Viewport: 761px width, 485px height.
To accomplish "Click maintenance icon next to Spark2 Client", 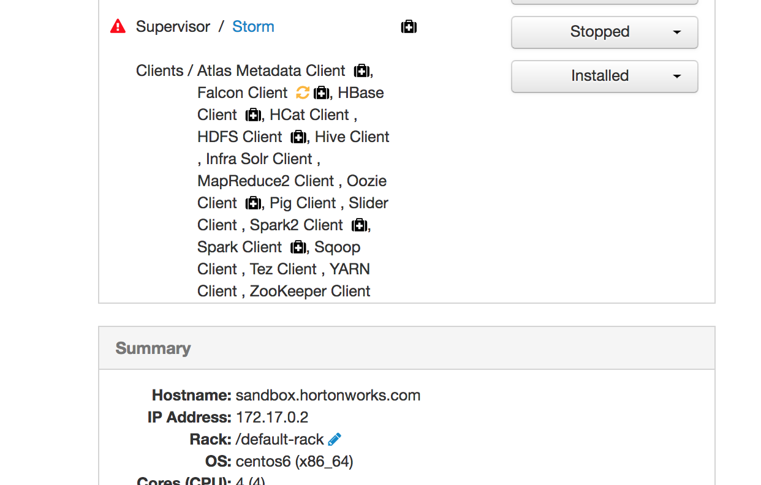I will 359,225.
